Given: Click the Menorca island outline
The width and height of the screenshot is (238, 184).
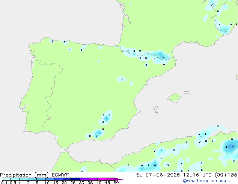Looking at the screenshot, I should pyautogui.click(x=188, y=93).
